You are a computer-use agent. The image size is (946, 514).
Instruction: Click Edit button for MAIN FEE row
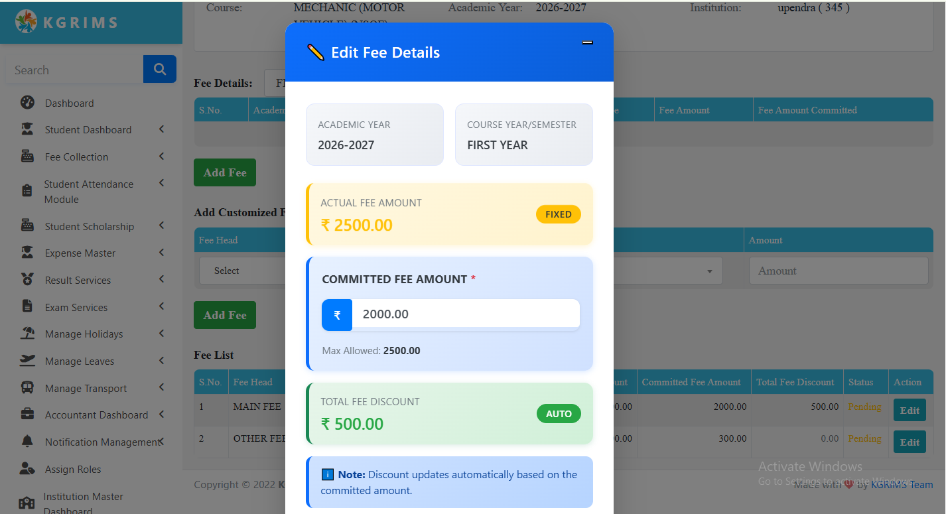910,411
